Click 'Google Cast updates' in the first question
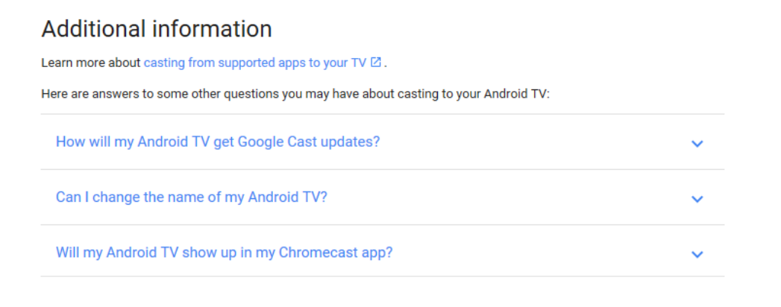Screen dimensions: 781x307 pyautogui.click(x=308, y=142)
